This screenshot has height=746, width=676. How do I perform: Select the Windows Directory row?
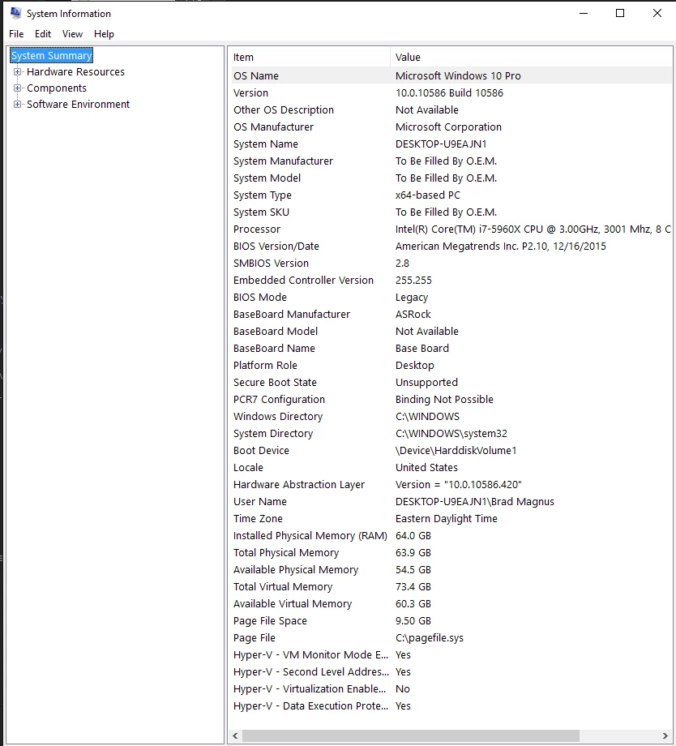450,417
